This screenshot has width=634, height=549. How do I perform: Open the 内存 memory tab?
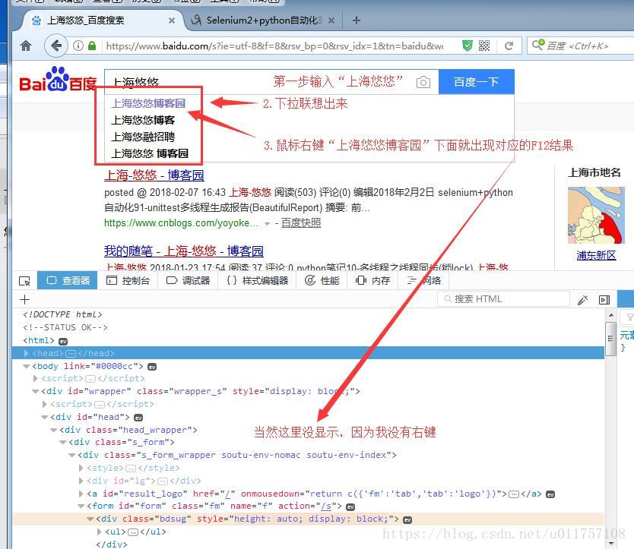(x=372, y=280)
